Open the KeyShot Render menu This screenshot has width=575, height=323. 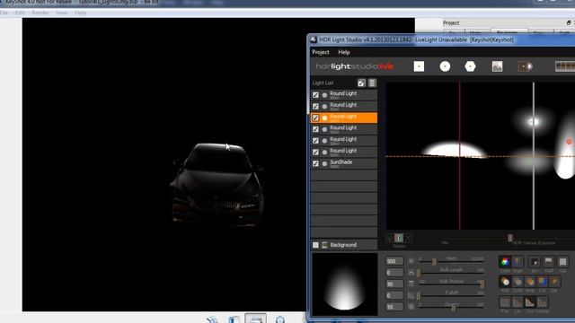pos(40,13)
